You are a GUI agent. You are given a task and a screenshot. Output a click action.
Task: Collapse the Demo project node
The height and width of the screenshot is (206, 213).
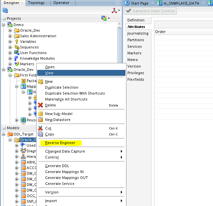4,25
